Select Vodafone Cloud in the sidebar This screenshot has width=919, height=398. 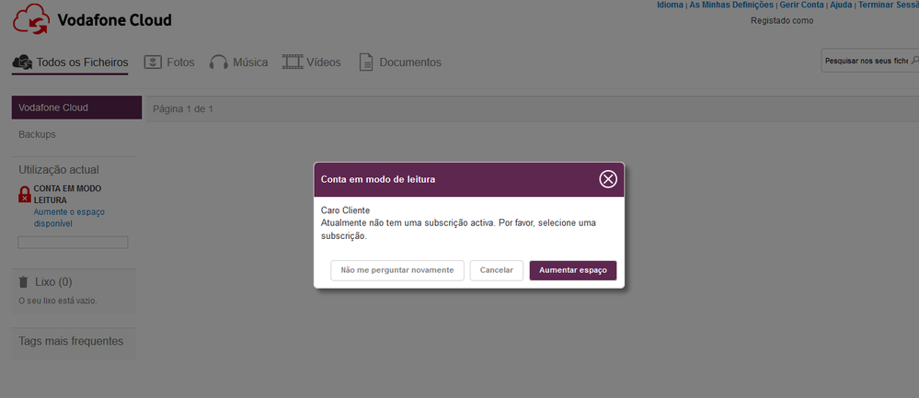76,108
